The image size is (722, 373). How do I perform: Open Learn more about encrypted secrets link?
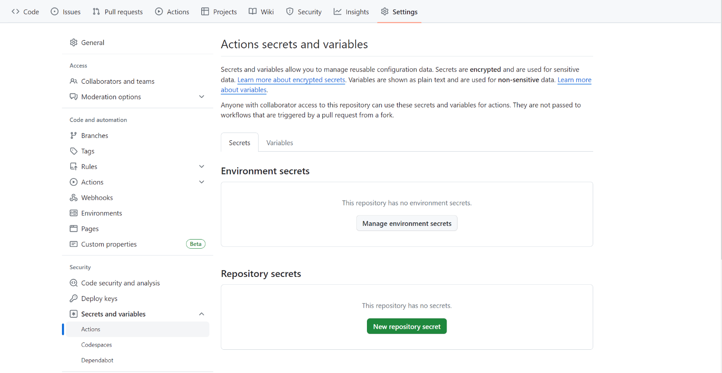click(x=291, y=80)
